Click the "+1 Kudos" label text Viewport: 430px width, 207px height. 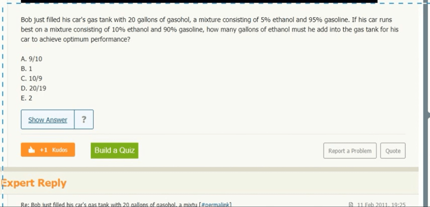54,150
